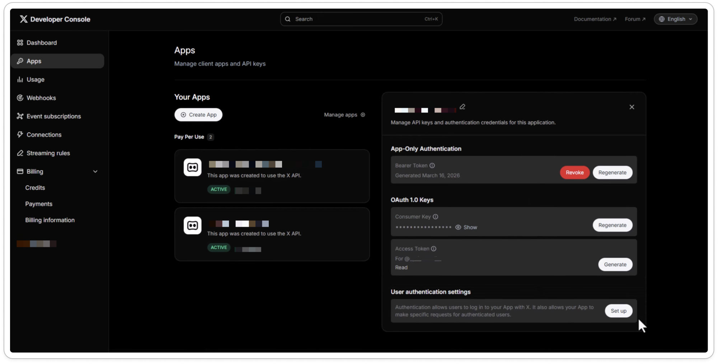Open Billing information page

50,220
